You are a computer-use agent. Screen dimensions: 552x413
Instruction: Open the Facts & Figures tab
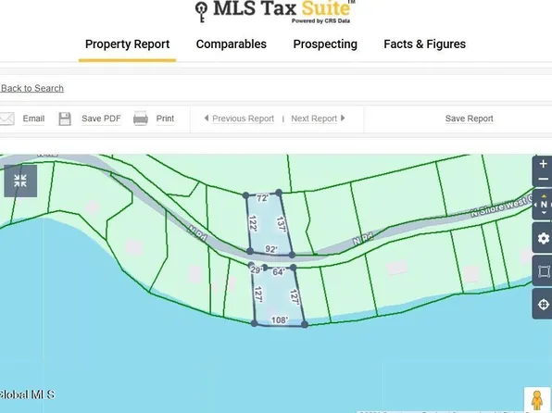(424, 44)
